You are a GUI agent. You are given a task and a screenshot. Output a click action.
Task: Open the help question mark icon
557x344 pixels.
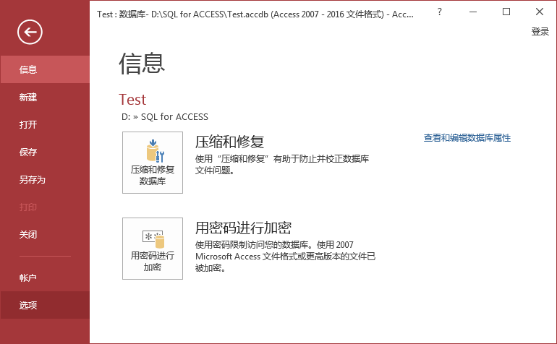pos(440,12)
